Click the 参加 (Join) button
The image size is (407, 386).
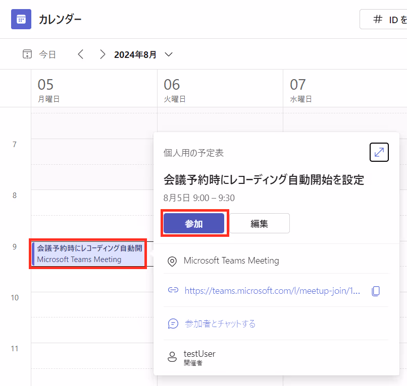pyautogui.click(x=194, y=223)
